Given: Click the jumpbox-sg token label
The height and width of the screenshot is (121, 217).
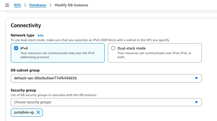Looking at the screenshot, I should point(24,112).
